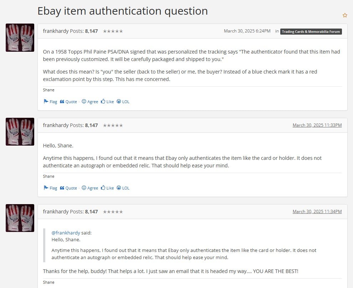Viewport: 353px width, 288px height.
Task: Click the second post's glove avatar
Action: click(20, 132)
